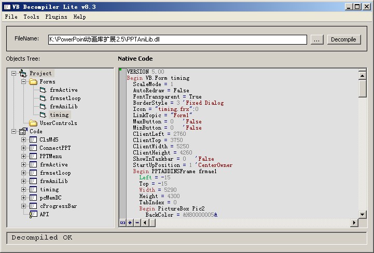
Task: Open the Plugins menu
Action: point(56,17)
